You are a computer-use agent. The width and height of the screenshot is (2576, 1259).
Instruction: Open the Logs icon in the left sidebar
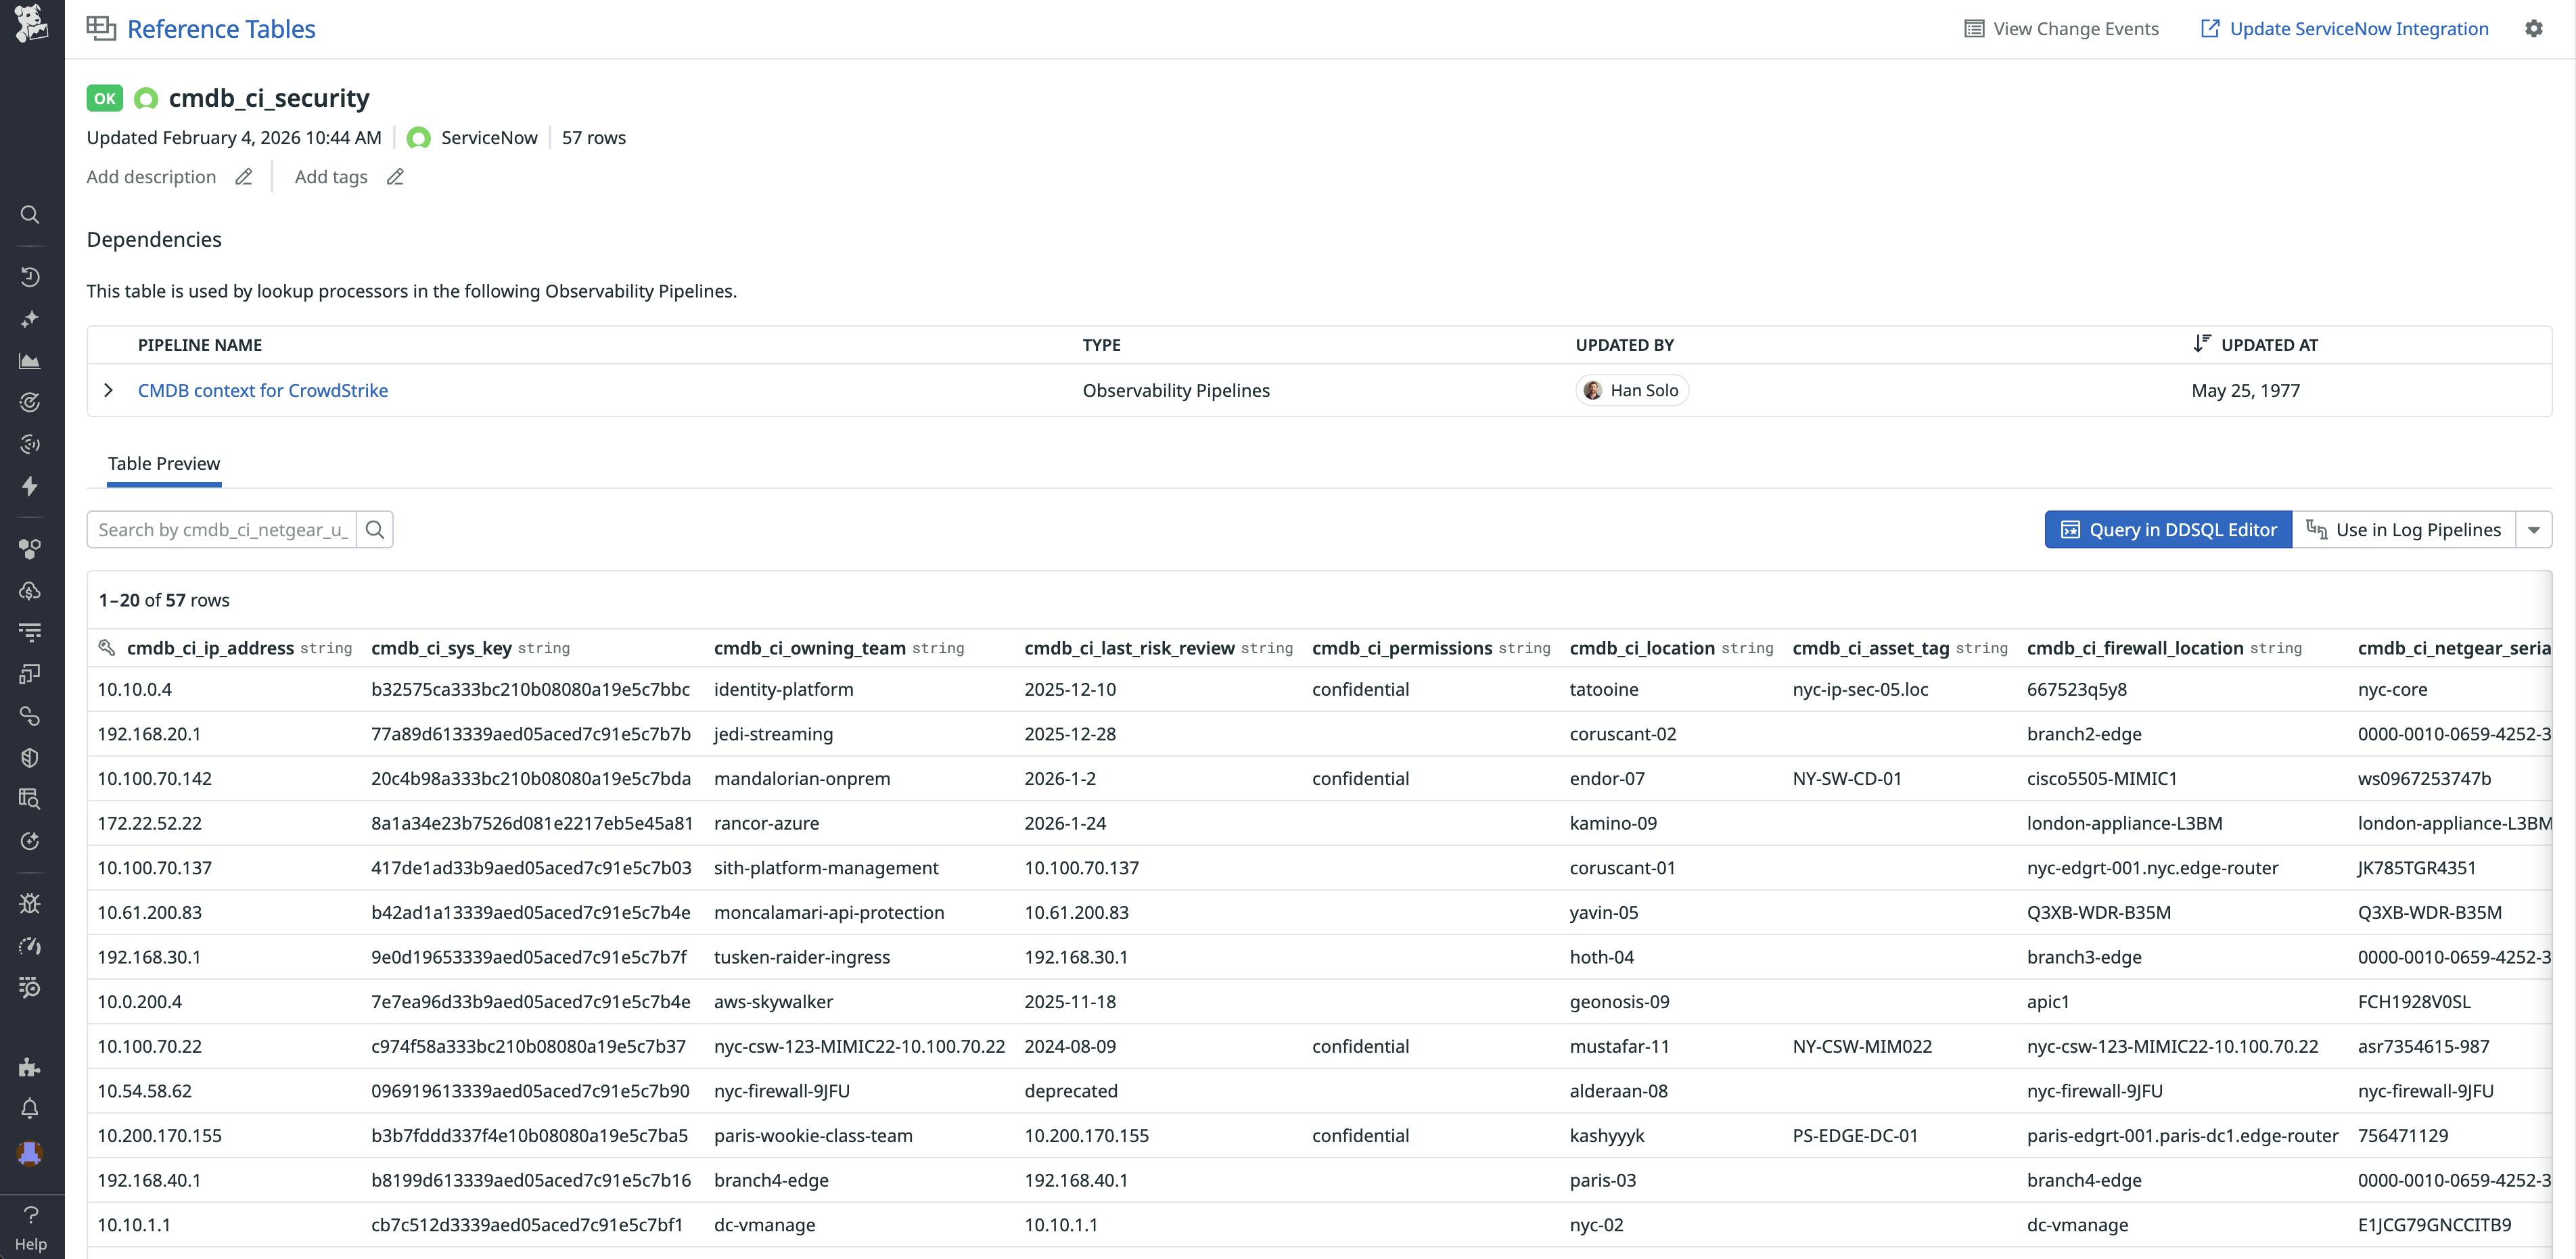click(x=30, y=632)
